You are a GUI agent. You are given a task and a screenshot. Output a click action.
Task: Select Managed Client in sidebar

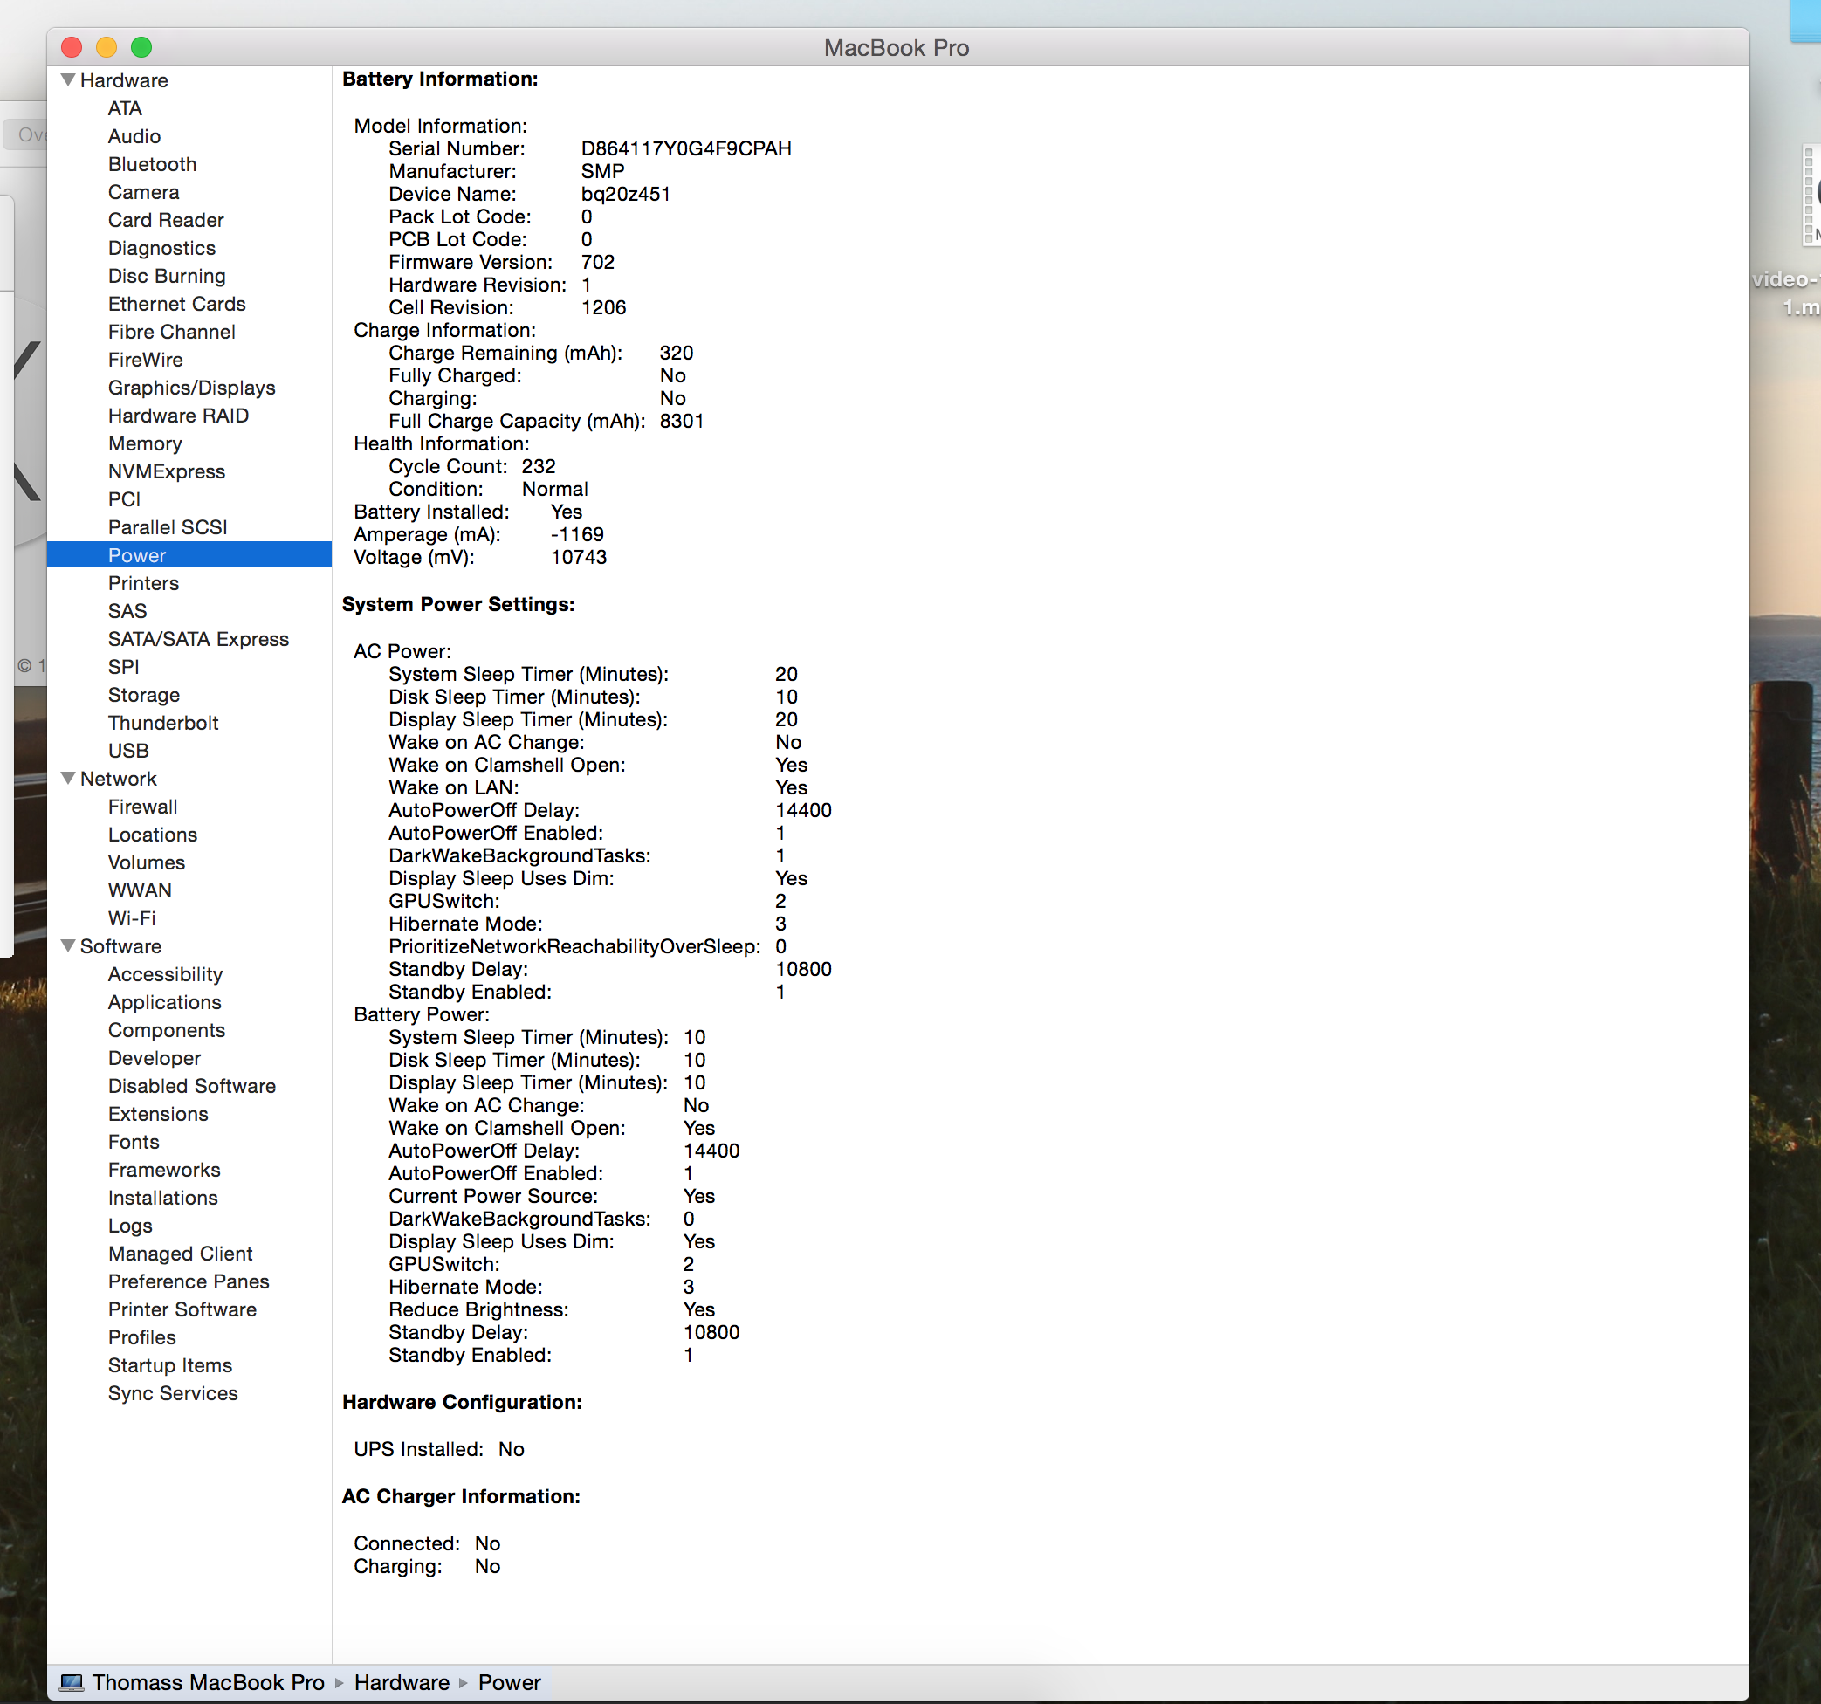click(x=181, y=1254)
